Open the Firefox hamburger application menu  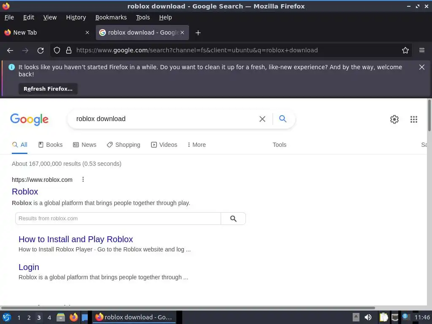click(x=421, y=50)
